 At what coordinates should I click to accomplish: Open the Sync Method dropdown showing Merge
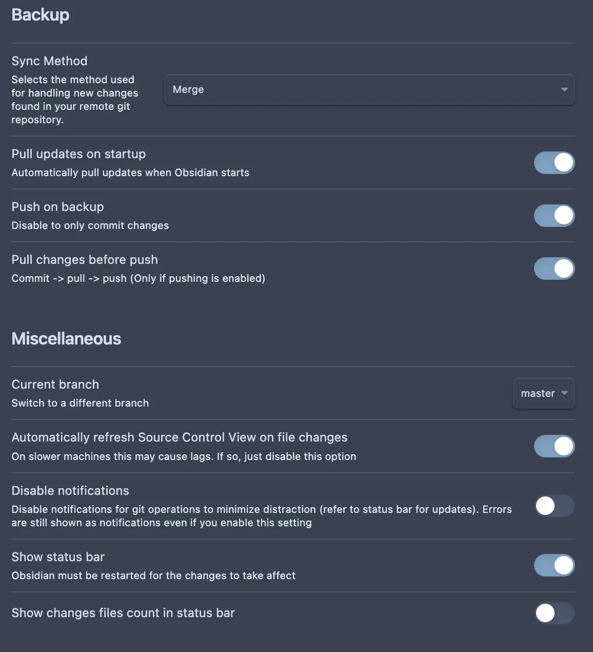(x=369, y=90)
